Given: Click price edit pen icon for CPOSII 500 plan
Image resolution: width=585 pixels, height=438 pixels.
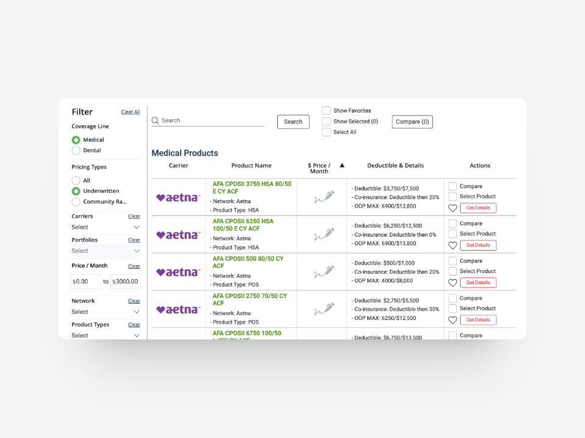Looking at the screenshot, I should tap(324, 271).
